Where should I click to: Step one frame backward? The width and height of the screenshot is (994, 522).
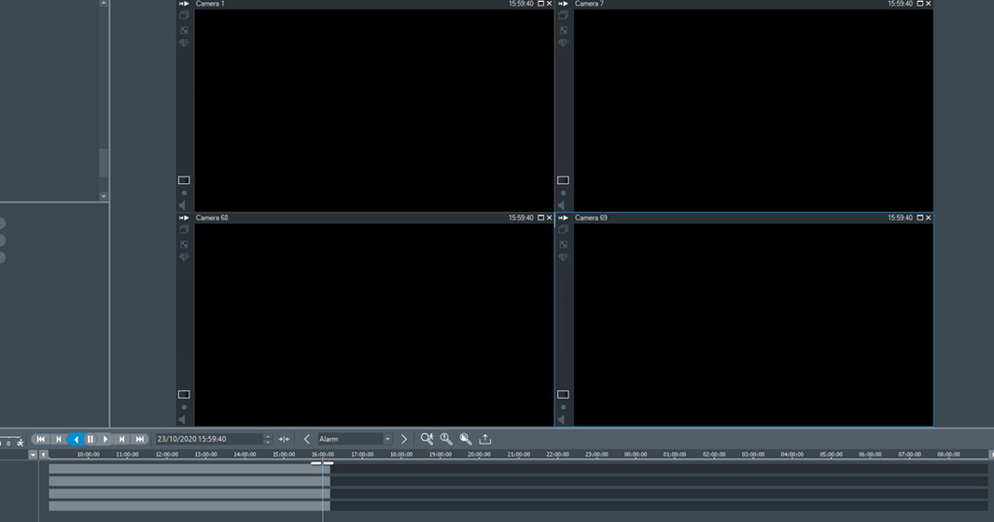coord(58,439)
